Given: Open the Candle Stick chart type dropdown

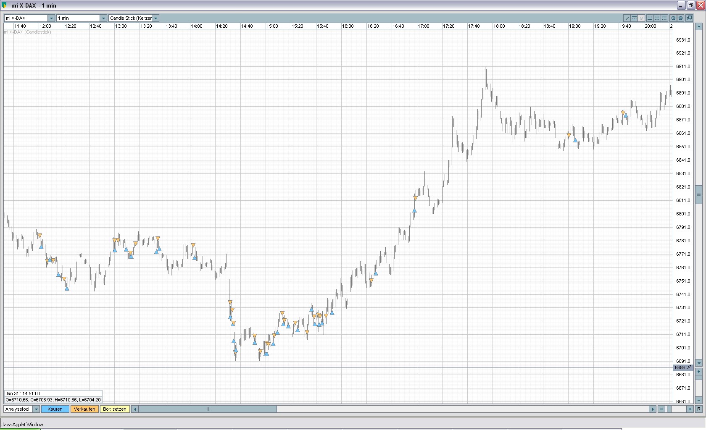Looking at the screenshot, I should (x=155, y=18).
